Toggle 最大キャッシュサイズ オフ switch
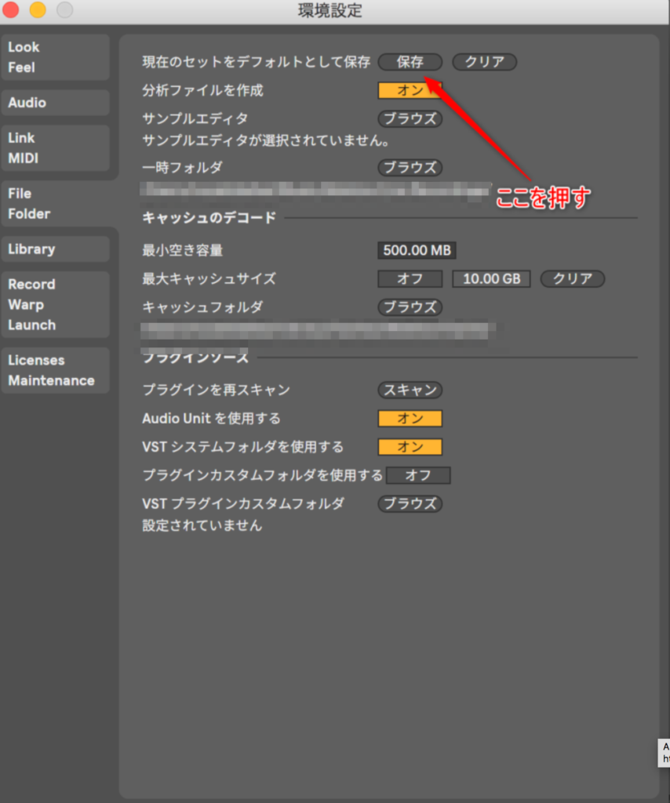Viewport: 670px width, 803px height. click(x=410, y=279)
